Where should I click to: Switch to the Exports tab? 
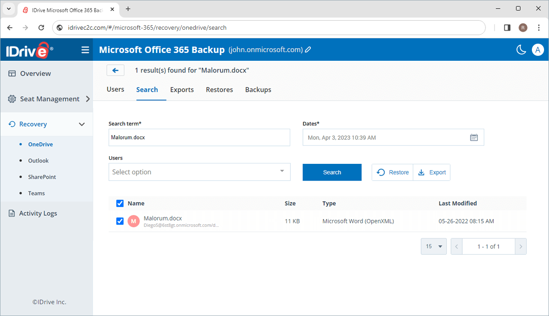(x=182, y=90)
